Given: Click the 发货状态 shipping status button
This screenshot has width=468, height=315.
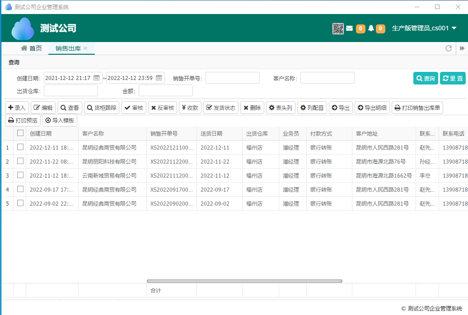Looking at the screenshot, I should (x=221, y=108).
